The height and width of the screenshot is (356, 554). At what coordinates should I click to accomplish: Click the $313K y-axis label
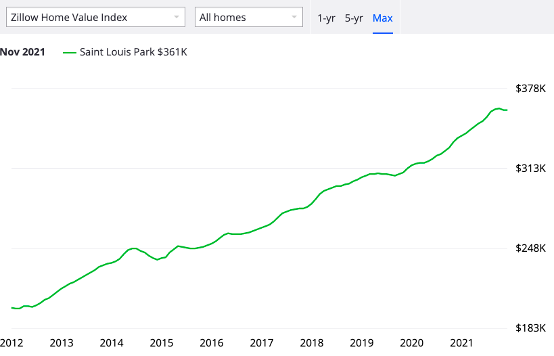click(531, 169)
